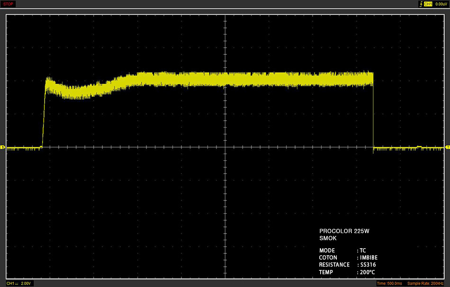
Task: Click the trigger level T marker on right edge
Action: [x=448, y=147]
